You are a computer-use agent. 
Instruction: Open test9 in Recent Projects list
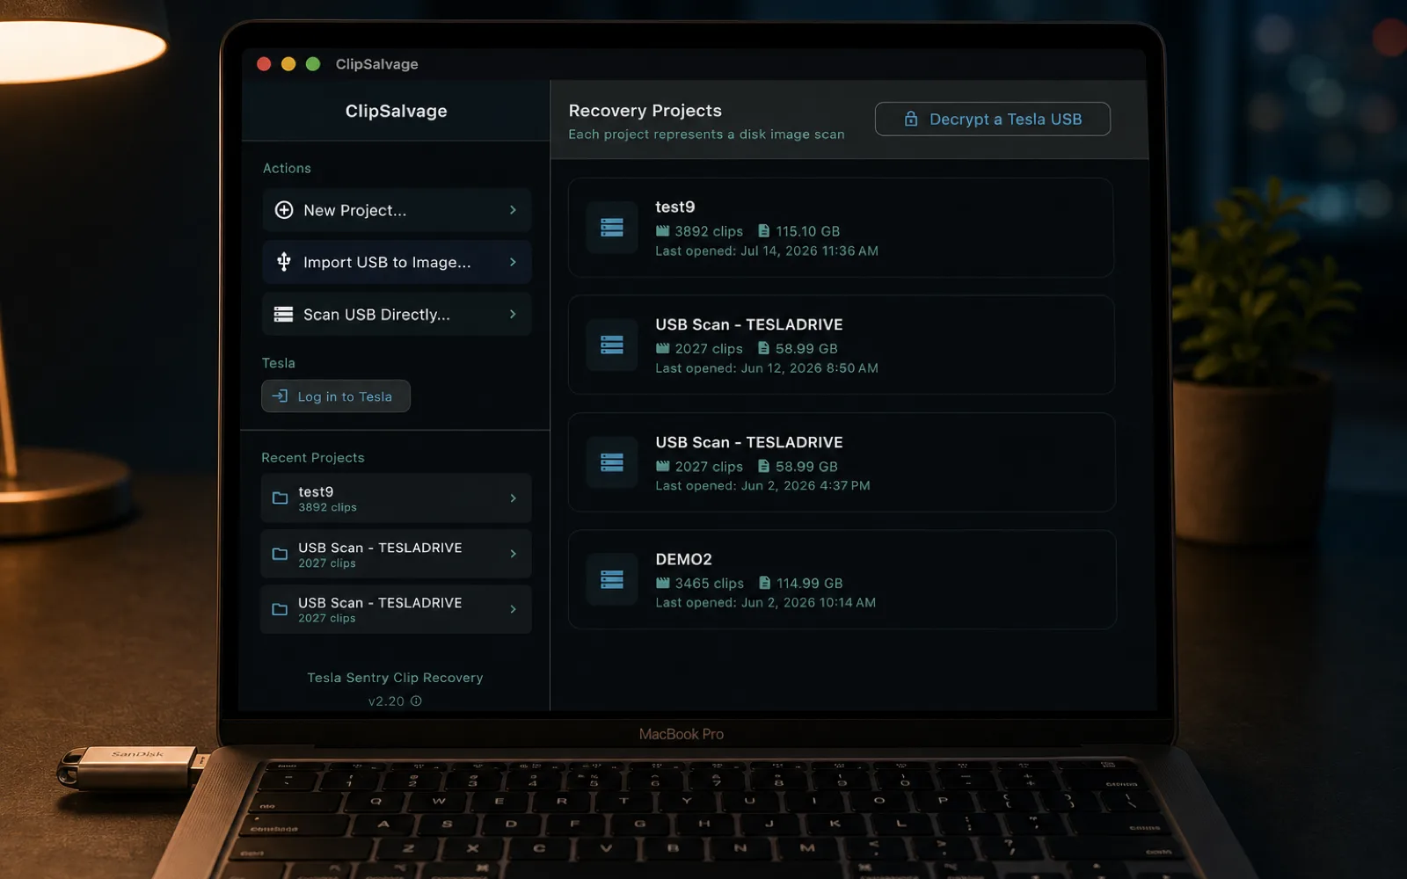(396, 498)
